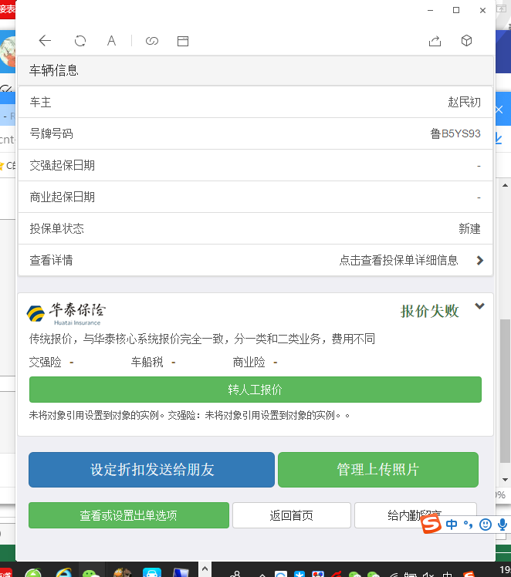Image resolution: width=511 pixels, height=577 pixels.
Task: Open the font size A option
Action: 111,40
